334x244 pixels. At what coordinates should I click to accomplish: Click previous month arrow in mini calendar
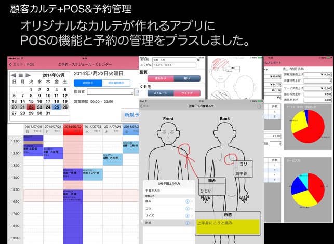coord(14,75)
